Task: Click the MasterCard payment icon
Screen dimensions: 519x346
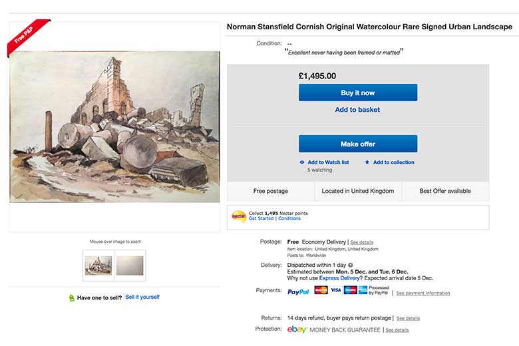Action: (x=321, y=290)
